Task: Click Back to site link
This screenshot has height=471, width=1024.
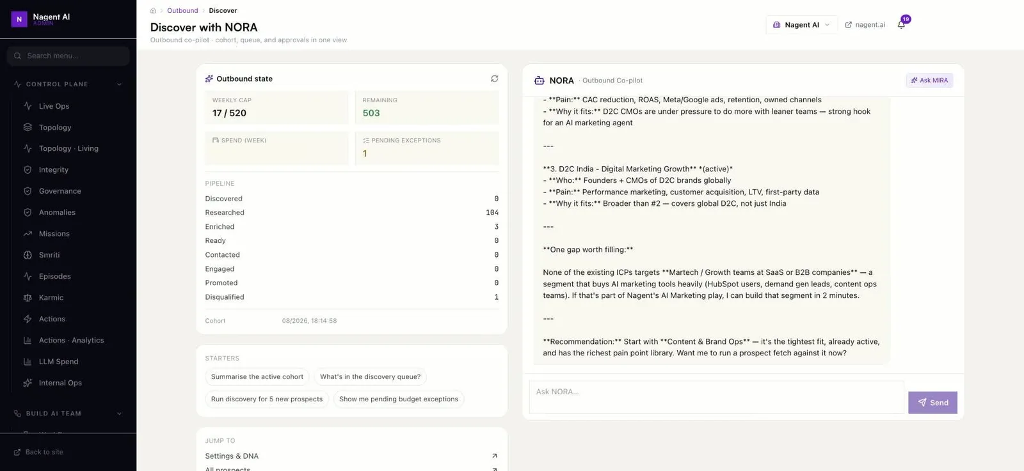Action: [38, 452]
